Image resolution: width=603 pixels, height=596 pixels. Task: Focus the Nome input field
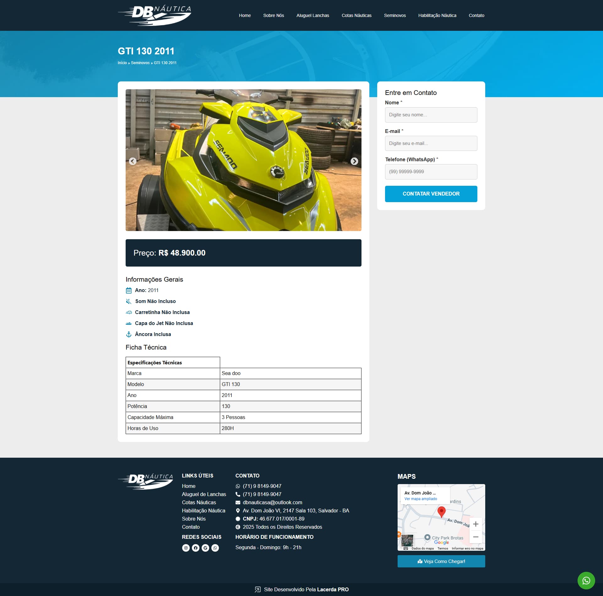tap(431, 115)
